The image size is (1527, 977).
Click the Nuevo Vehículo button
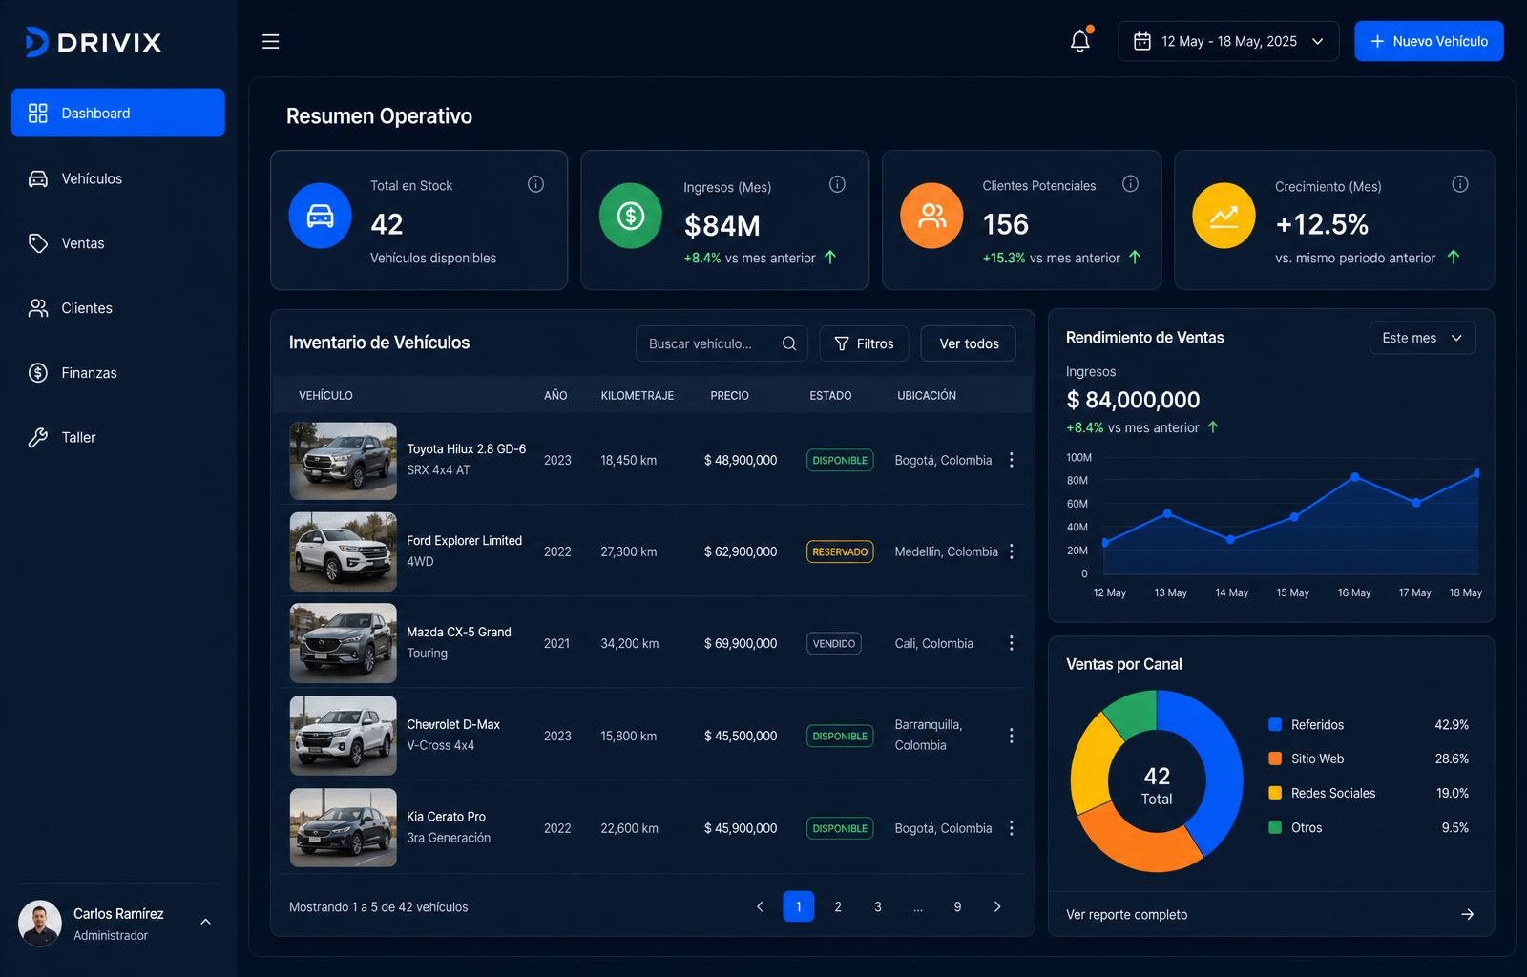pyautogui.click(x=1429, y=41)
